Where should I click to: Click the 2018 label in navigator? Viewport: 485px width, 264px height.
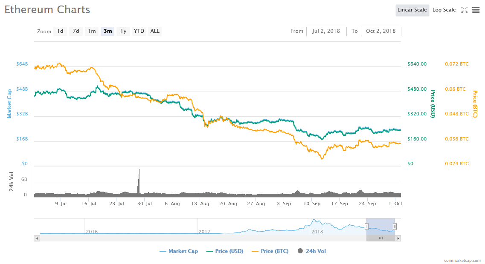click(317, 232)
